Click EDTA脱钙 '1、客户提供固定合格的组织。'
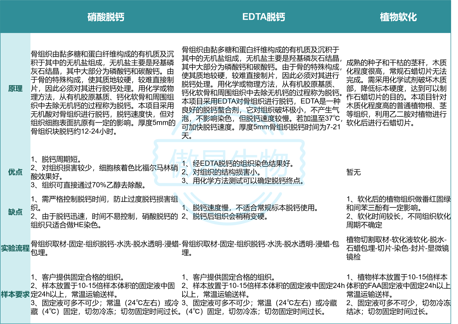The width and height of the screenshot is (458, 324). [229, 277]
